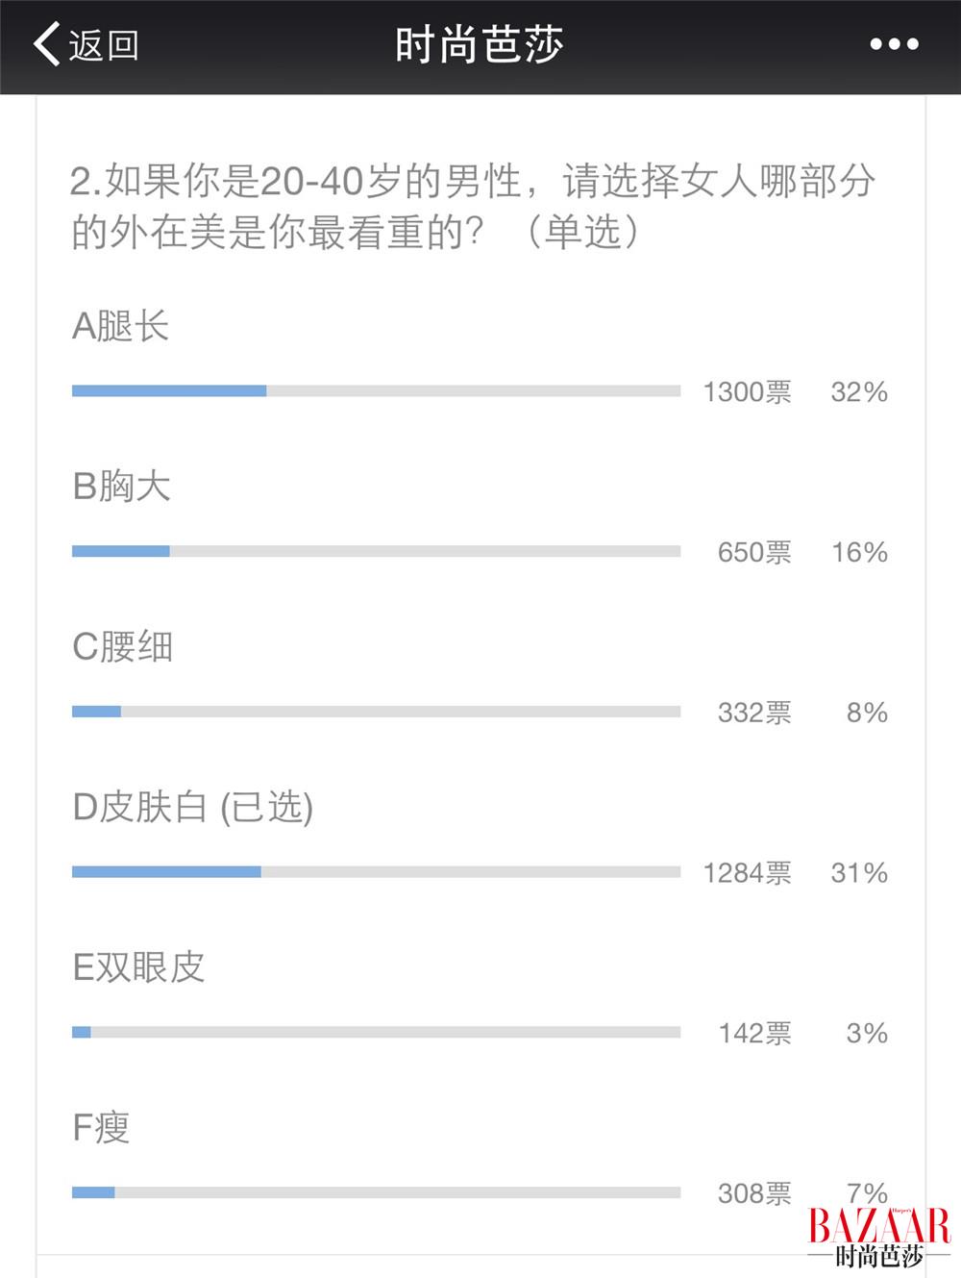961x1278 pixels.
Task: Select option E双眼皮
Action: 139,967
